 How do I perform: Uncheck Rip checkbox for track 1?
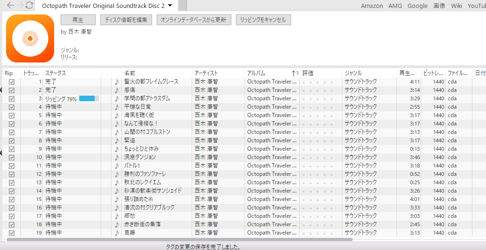coord(12,82)
